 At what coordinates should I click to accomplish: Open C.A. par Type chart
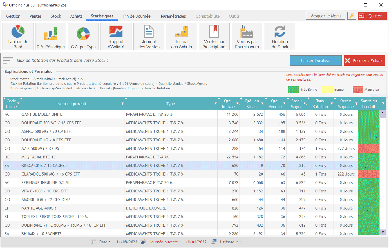point(83,37)
